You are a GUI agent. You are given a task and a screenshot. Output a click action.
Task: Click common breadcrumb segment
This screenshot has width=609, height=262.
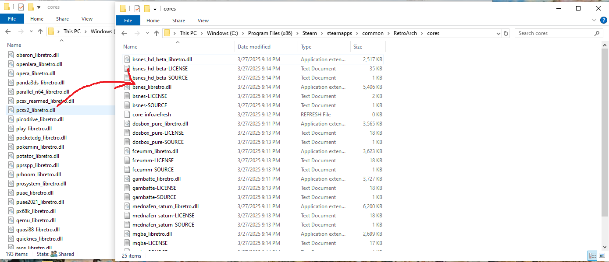coord(373,33)
